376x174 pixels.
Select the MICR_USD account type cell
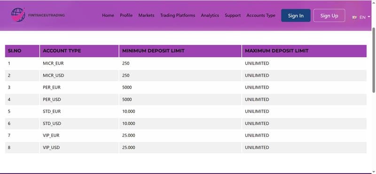[79, 76]
